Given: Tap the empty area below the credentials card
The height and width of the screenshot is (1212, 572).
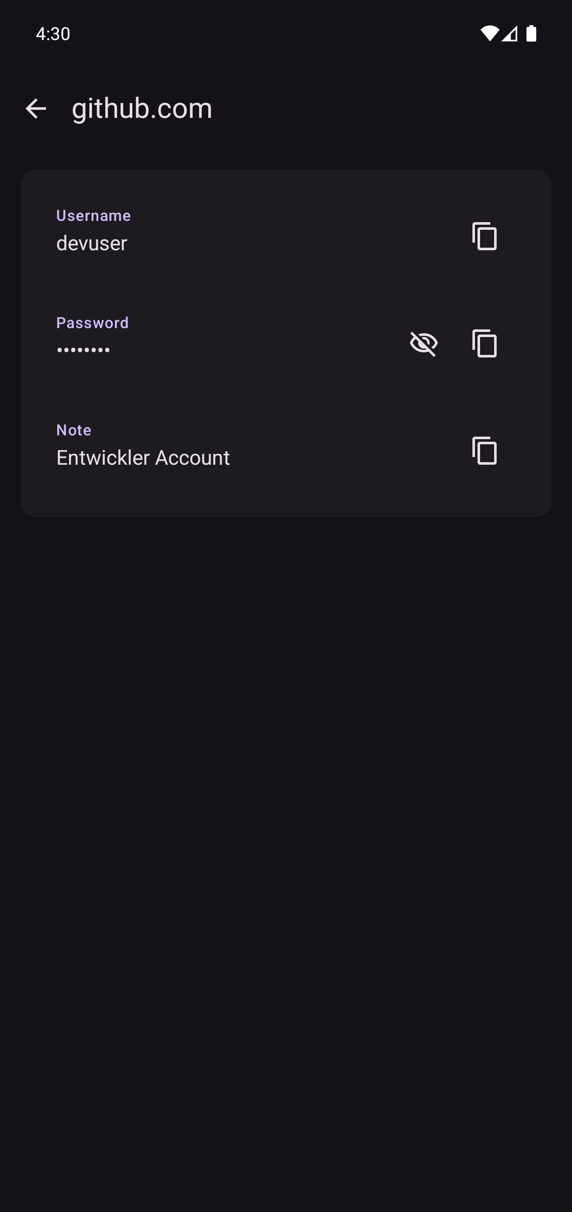Looking at the screenshot, I should [286, 800].
